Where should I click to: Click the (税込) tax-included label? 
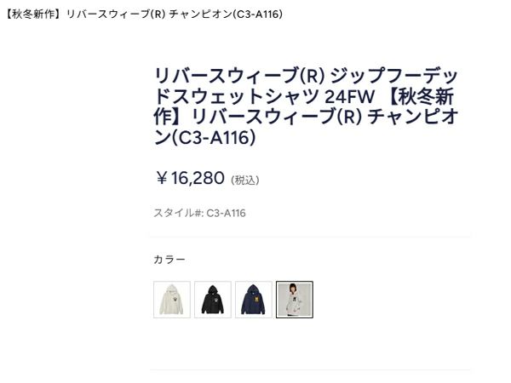pyautogui.click(x=245, y=180)
